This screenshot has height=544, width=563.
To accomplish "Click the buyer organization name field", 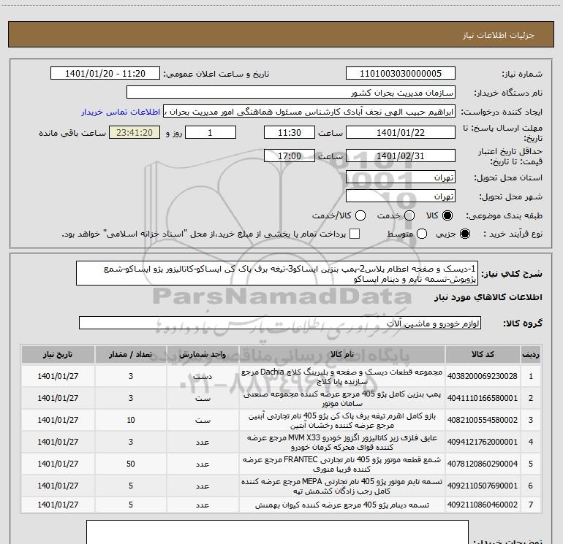I will [291, 93].
